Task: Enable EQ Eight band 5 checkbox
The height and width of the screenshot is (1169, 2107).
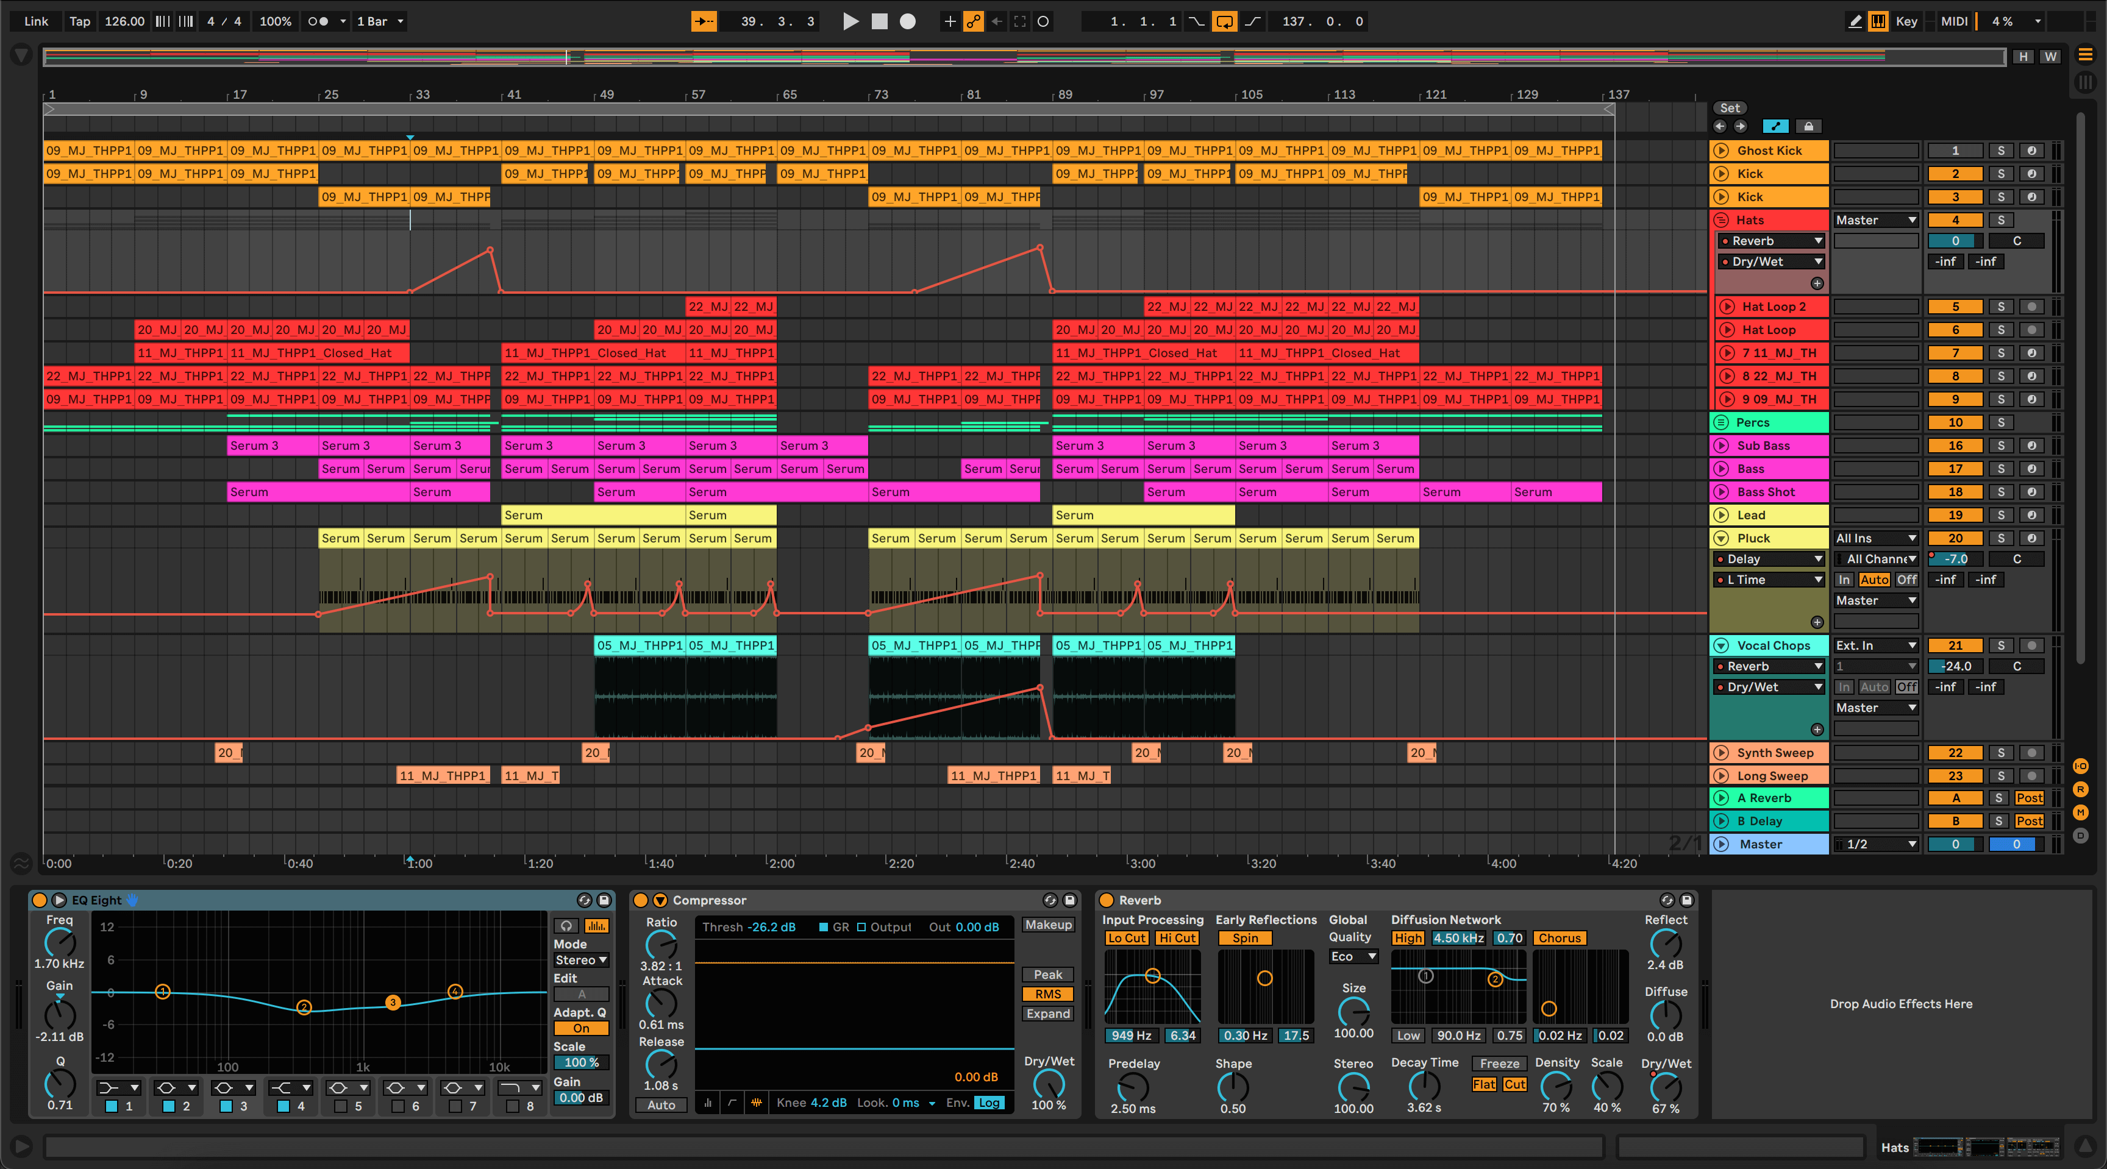Action: click(x=340, y=1106)
